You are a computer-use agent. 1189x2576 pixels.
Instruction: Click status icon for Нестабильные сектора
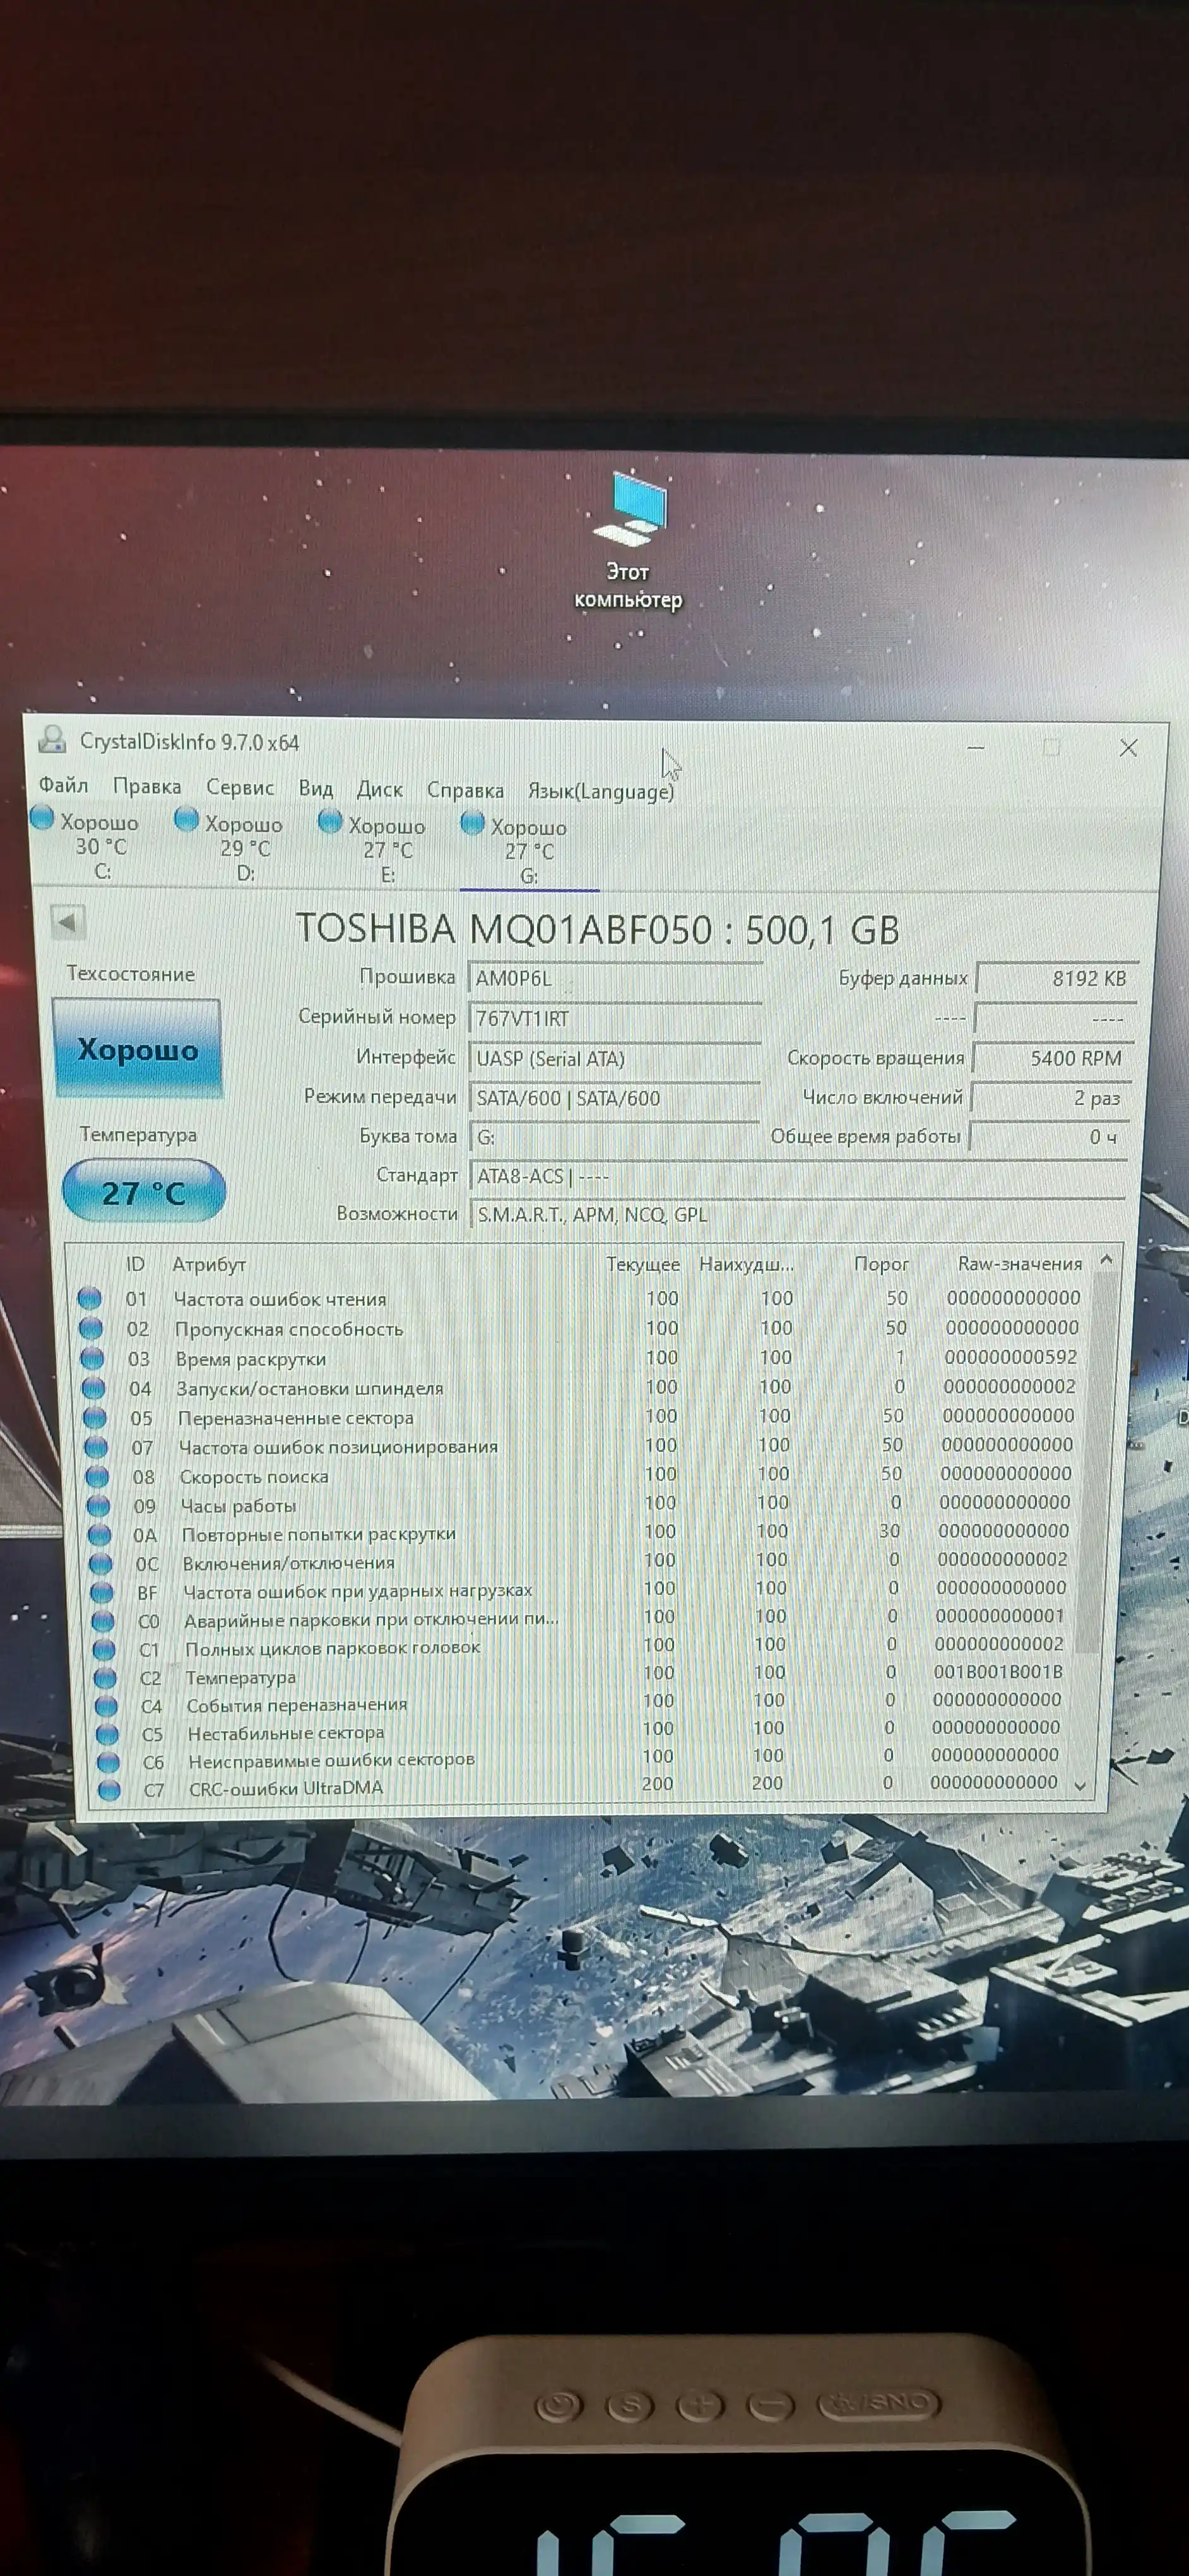pos(107,1734)
